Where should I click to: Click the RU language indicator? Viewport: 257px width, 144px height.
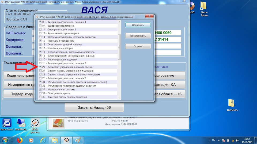coord(214,140)
